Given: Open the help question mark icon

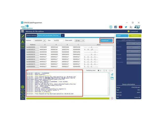Looking at the screenshot, I should (x=23, y=97).
